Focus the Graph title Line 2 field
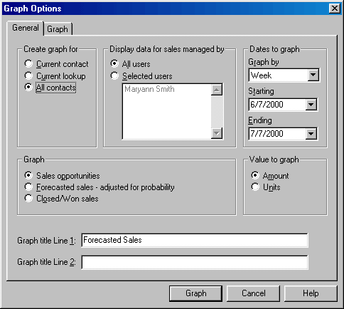Screen dimensions: 344x309 195,262
